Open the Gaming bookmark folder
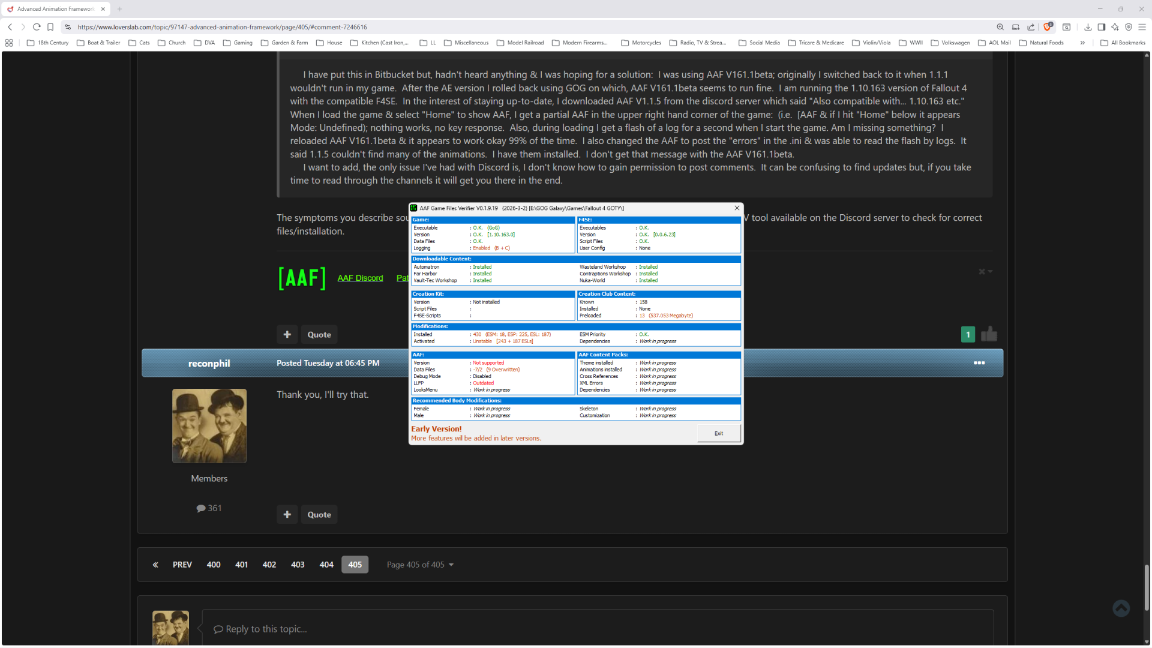The height and width of the screenshot is (648, 1152). 238,43
